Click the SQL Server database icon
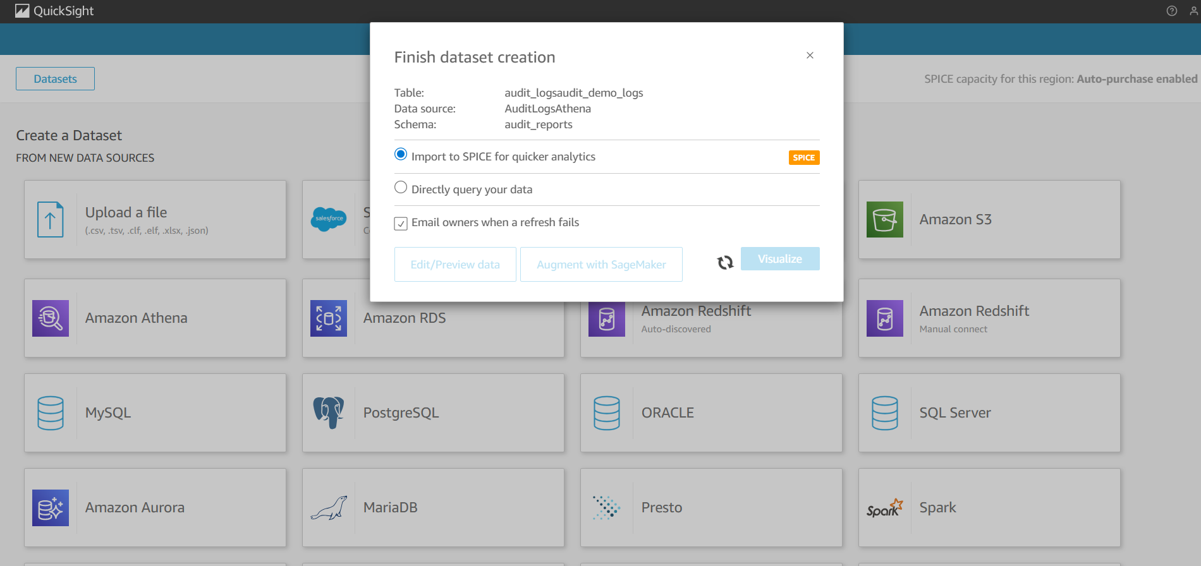The image size is (1201, 566). point(885,412)
